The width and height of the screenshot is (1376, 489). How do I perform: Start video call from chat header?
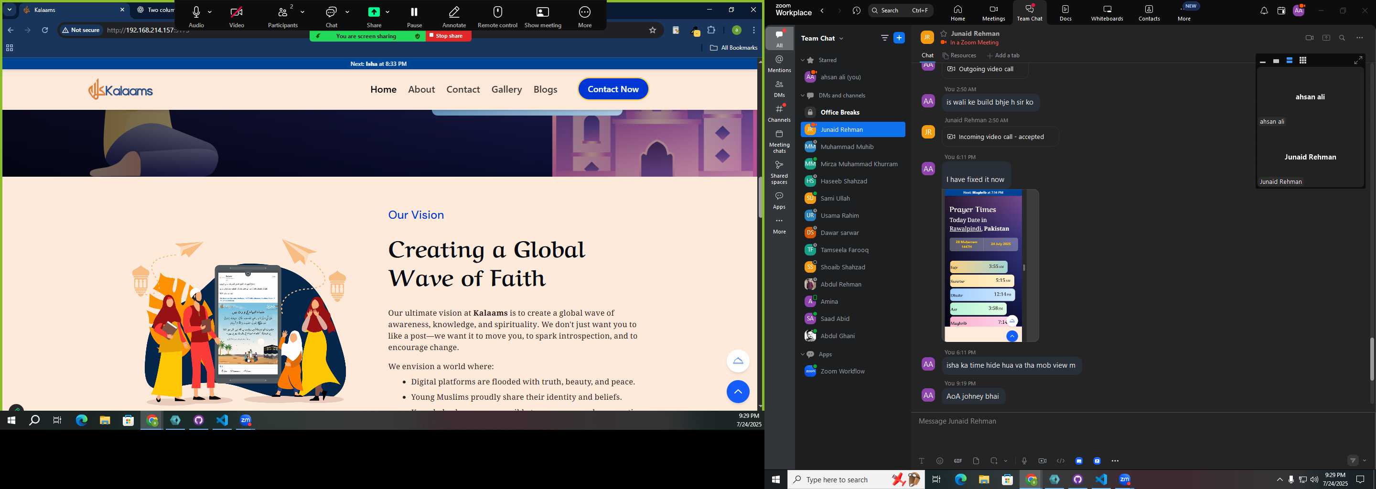[x=1309, y=38]
